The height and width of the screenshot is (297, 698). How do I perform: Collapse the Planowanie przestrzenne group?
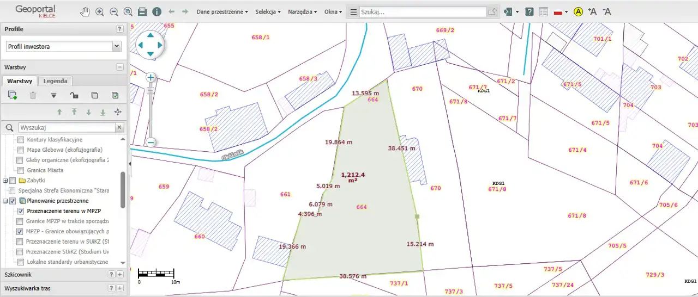(x=5, y=201)
